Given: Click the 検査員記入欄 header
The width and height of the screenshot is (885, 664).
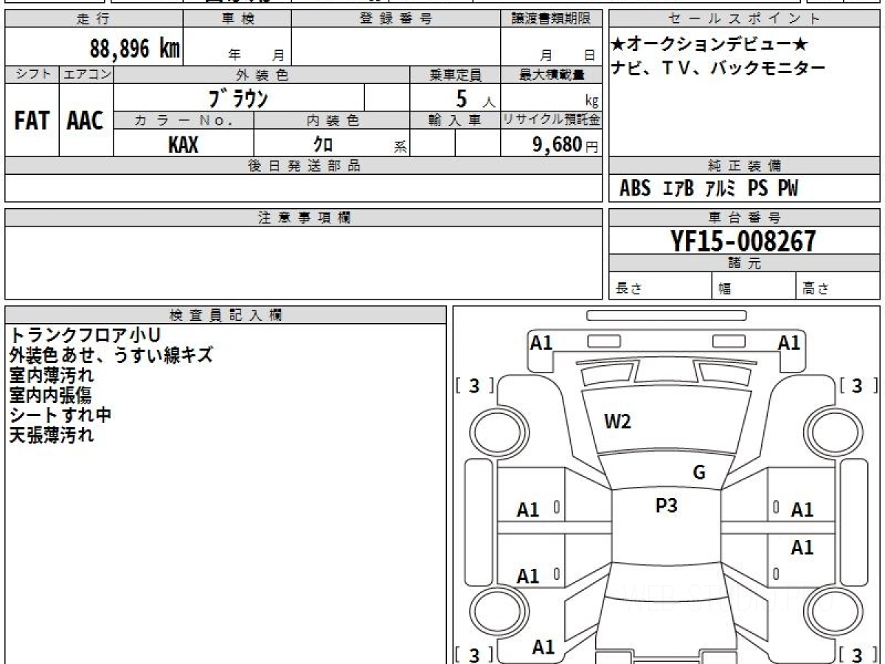Looking at the screenshot, I should [x=226, y=315].
